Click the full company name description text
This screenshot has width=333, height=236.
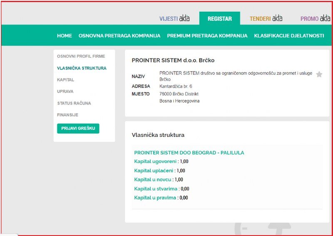click(236, 76)
